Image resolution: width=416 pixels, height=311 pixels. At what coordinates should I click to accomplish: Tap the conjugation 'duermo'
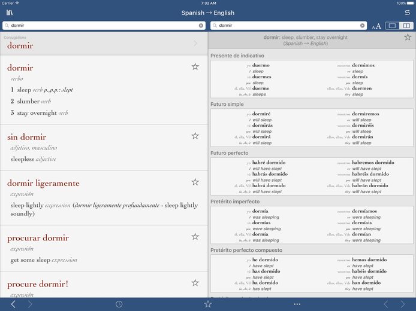pyautogui.click(x=261, y=65)
